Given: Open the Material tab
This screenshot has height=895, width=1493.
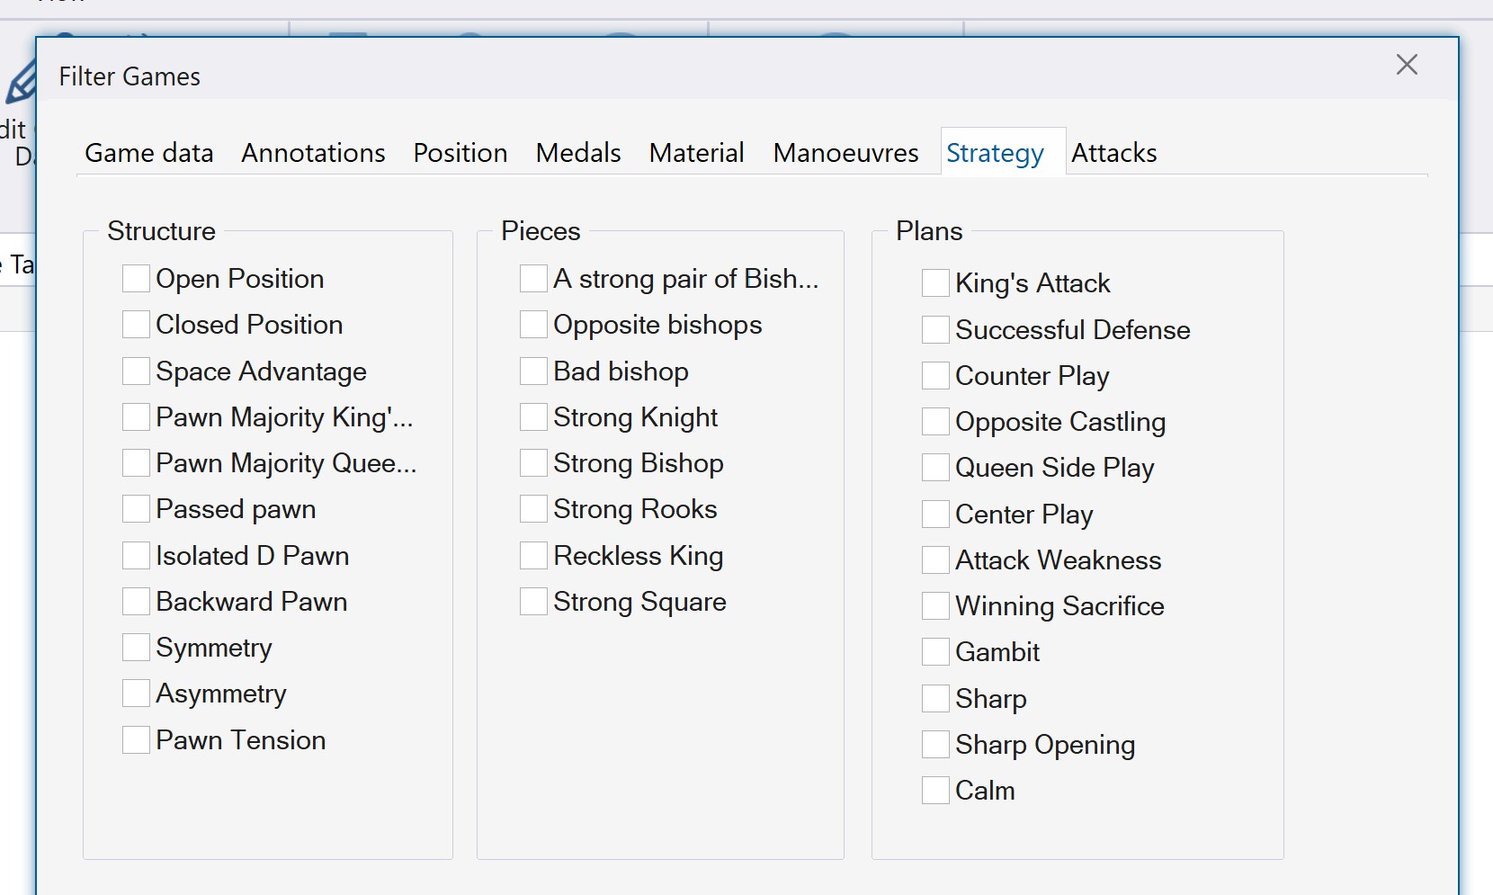Looking at the screenshot, I should pos(695,152).
